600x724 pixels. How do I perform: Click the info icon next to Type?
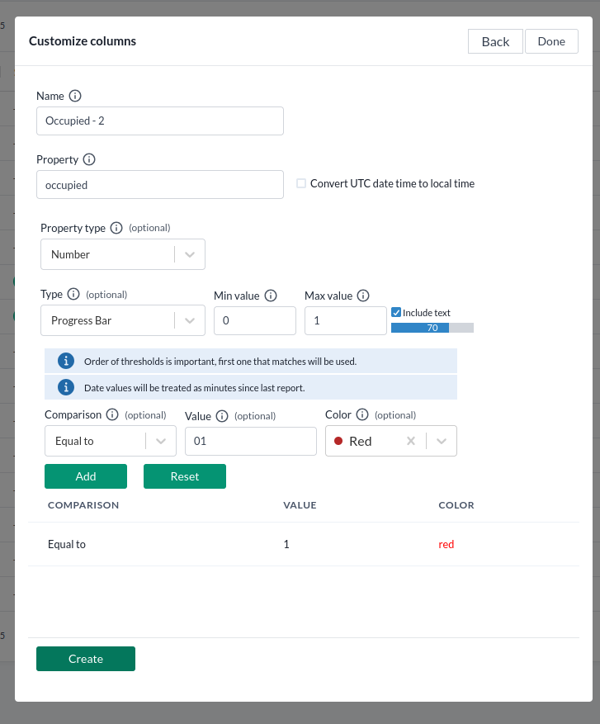(73, 294)
